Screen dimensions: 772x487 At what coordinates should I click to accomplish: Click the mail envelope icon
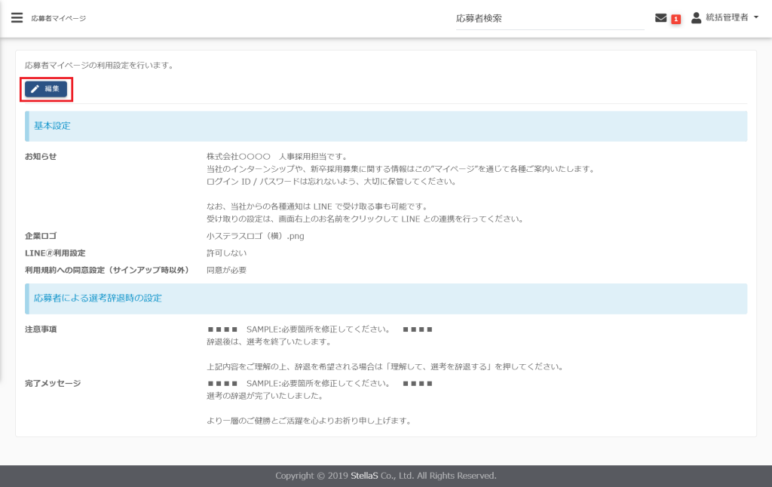[x=660, y=18]
